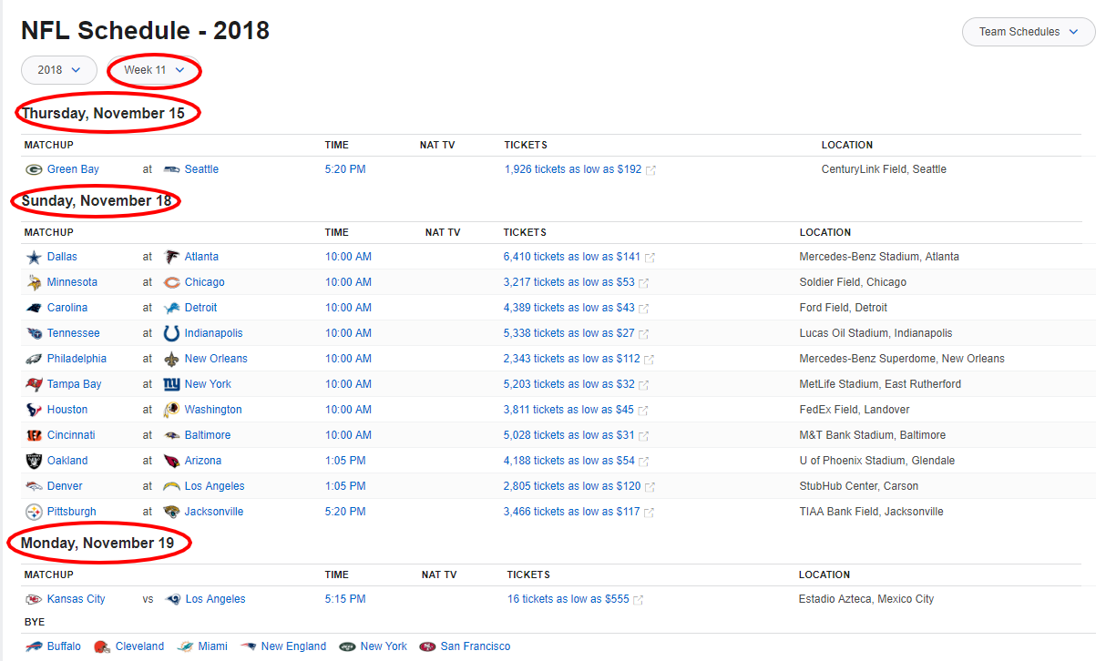1106x661 pixels.
Task: Click the Oakland Raiders logo
Action: point(34,461)
